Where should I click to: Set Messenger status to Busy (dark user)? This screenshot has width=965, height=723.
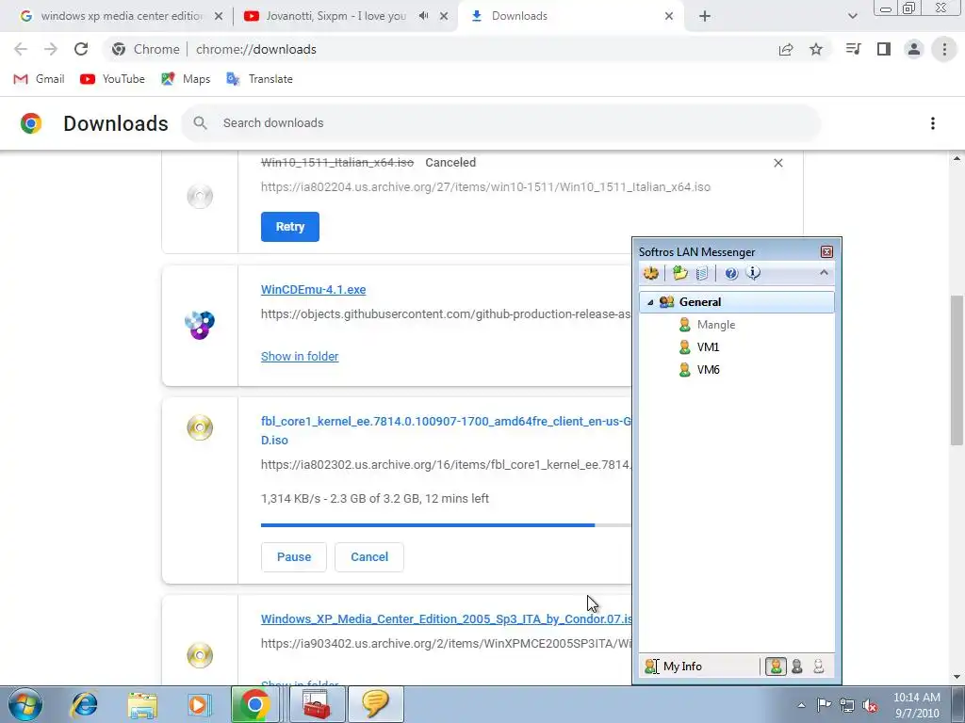pyautogui.click(x=797, y=667)
